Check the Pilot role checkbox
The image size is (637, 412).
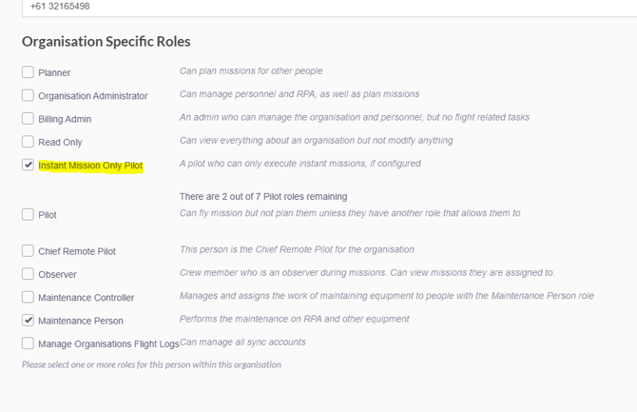(29, 214)
